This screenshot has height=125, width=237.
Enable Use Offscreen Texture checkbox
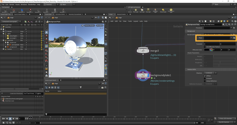click(205, 47)
